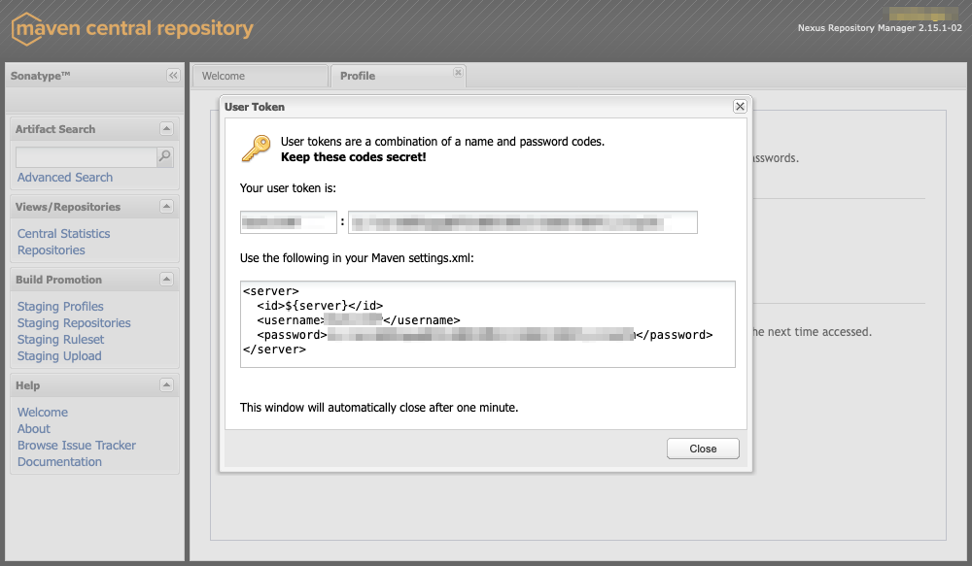The height and width of the screenshot is (566, 972).
Task: Click the Artifact Search header label
Action: 55,129
